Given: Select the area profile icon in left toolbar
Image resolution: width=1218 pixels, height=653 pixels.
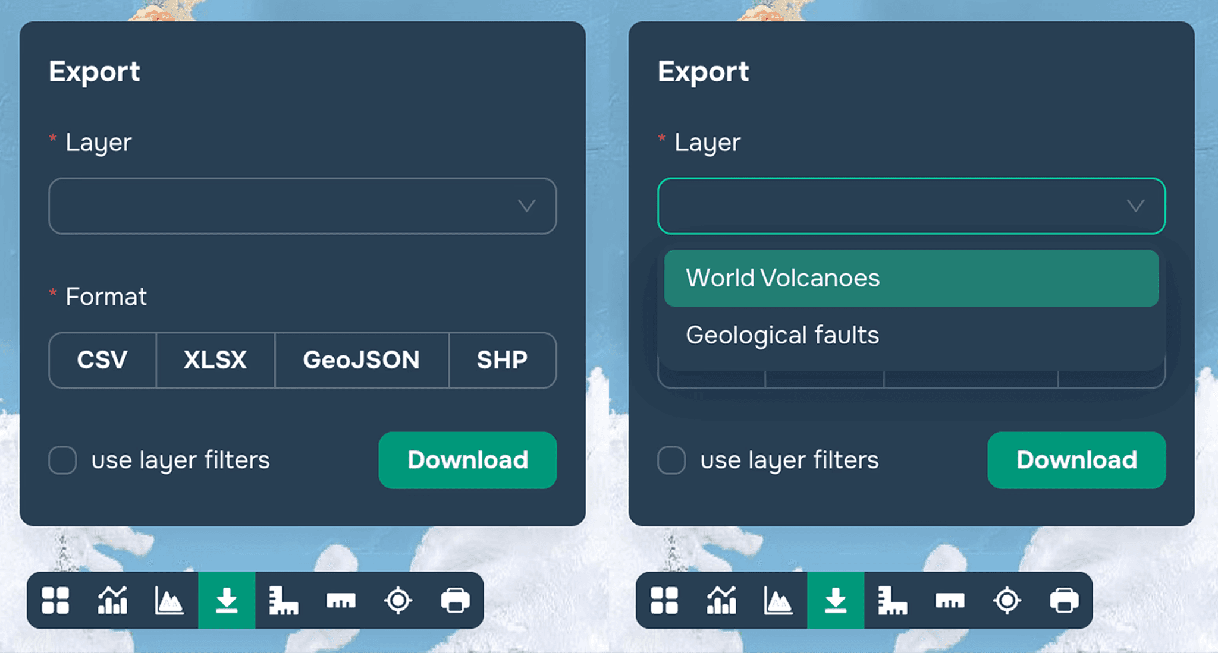Looking at the screenshot, I should [169, 600].
